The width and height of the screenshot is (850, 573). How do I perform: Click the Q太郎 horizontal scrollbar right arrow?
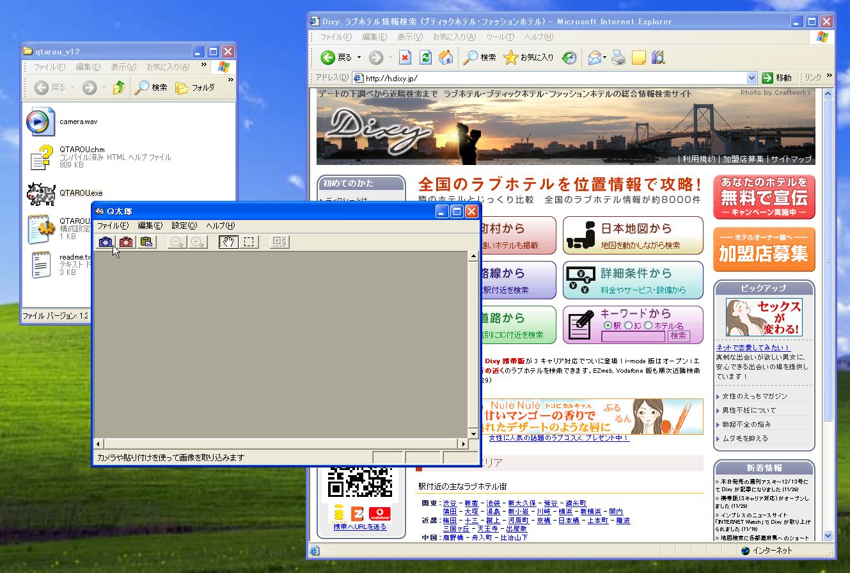(x=462, y=444)
